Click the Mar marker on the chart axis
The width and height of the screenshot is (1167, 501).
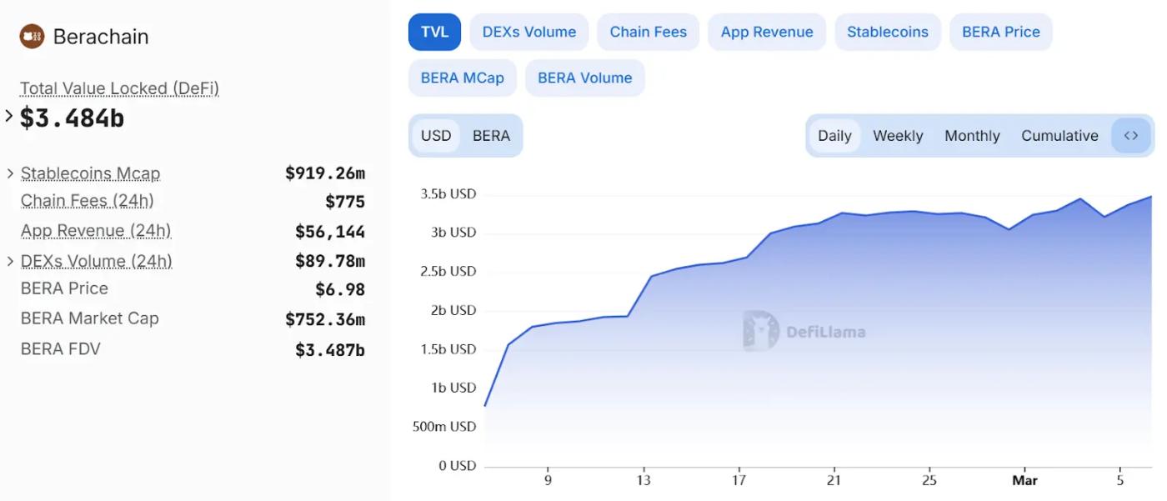pos(1024,480)
